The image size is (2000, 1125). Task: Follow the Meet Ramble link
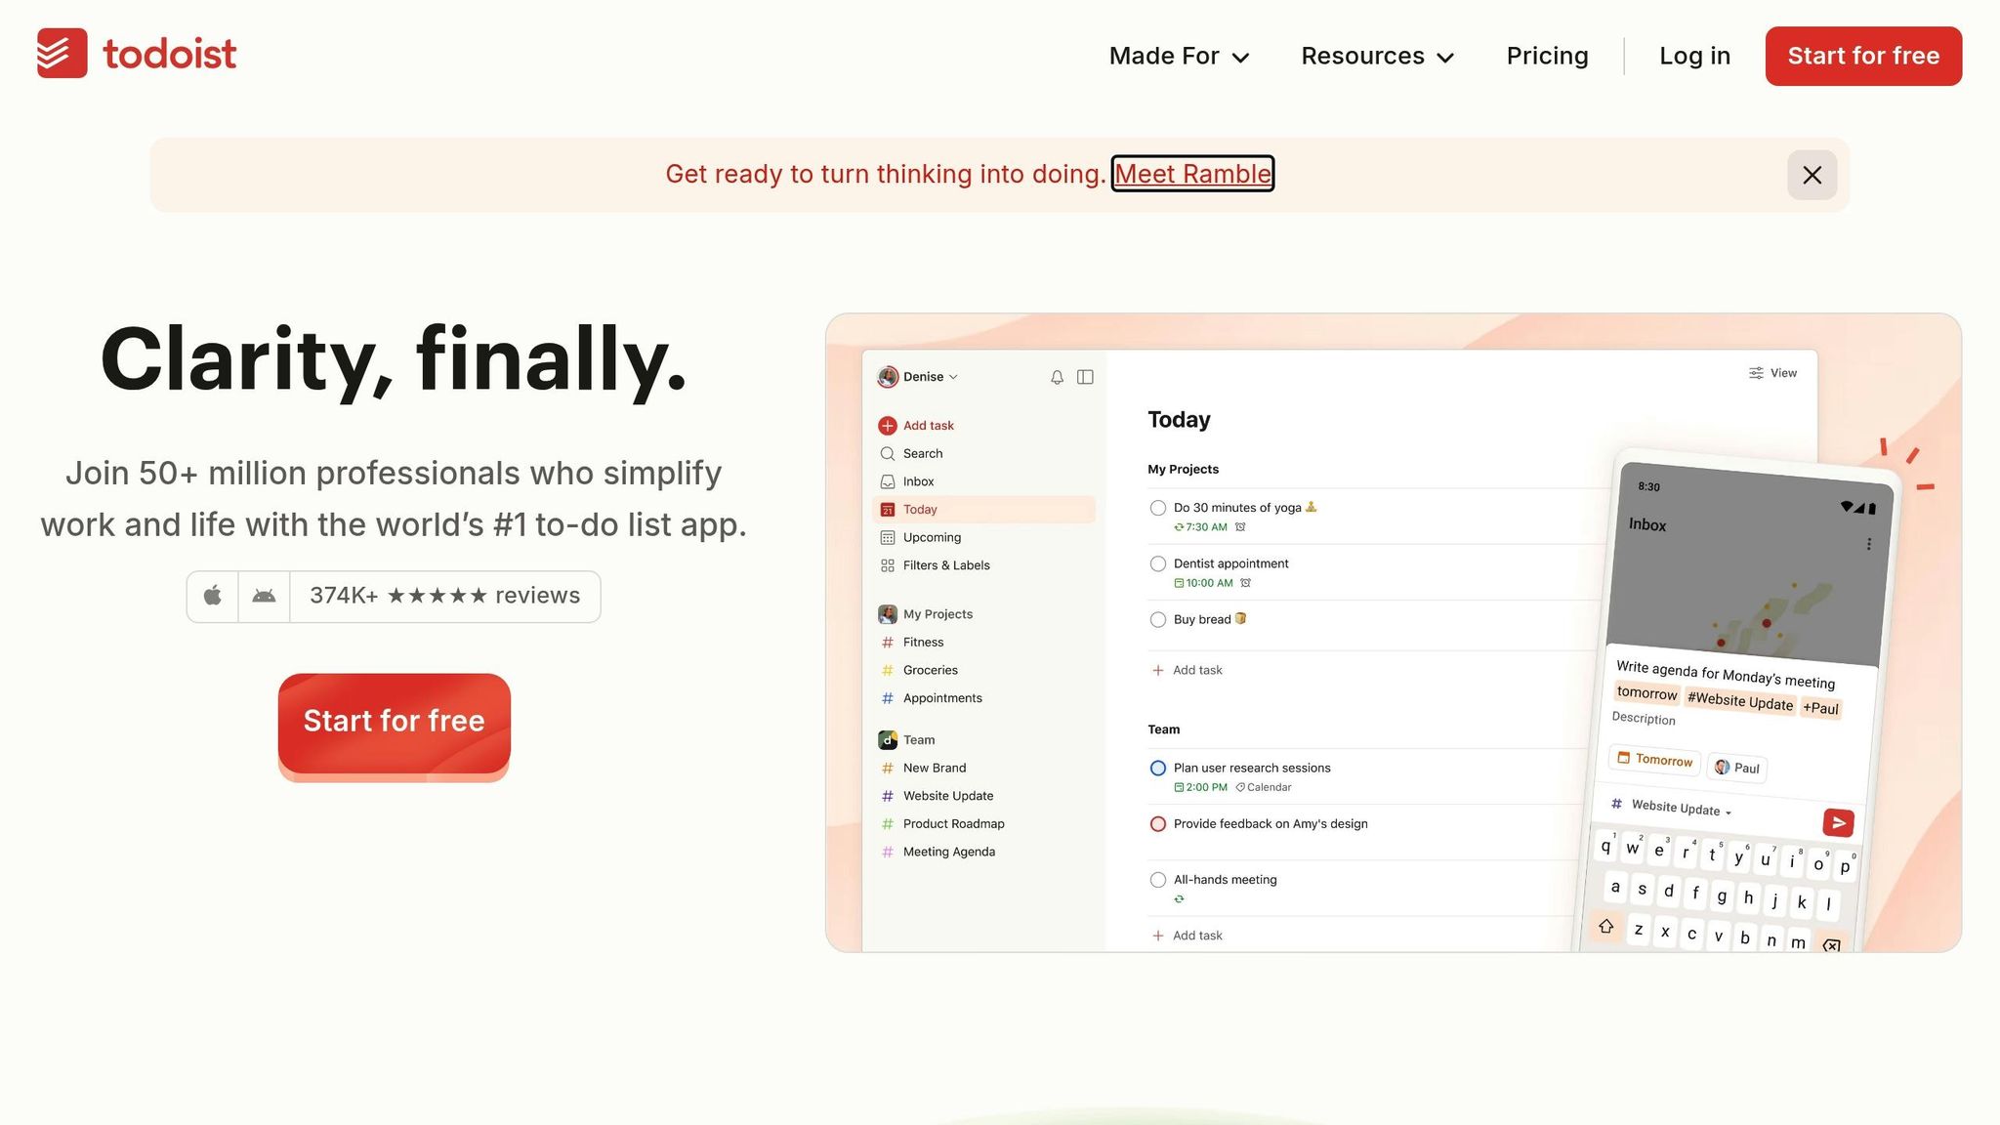(1191, 174)
